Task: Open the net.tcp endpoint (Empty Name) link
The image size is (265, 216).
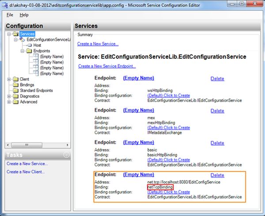Action: (139, 174)
